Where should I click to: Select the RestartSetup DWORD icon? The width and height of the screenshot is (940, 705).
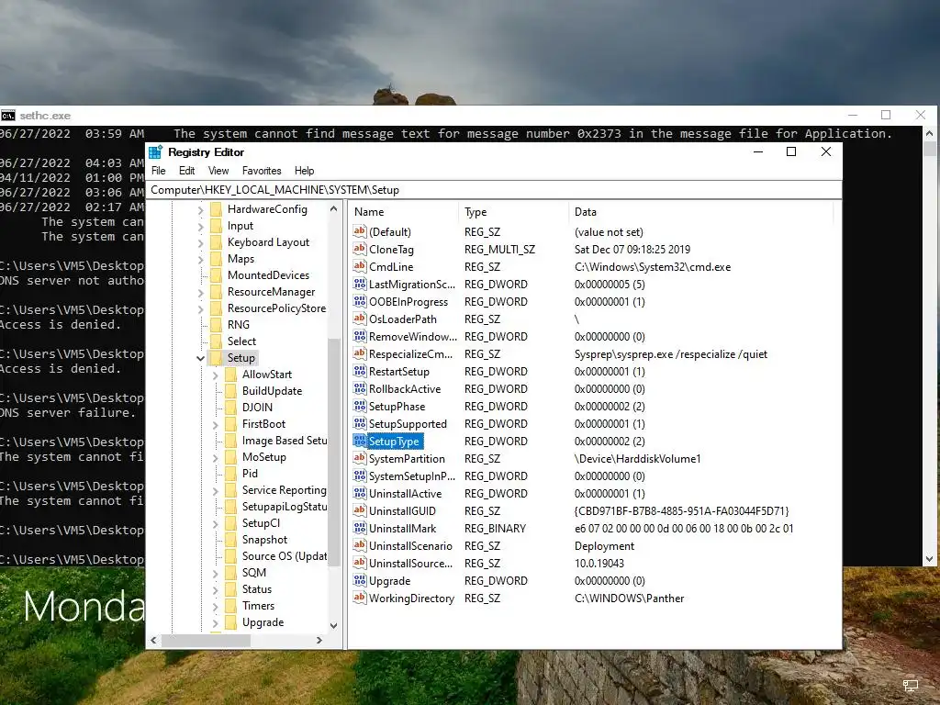click(360, 371)
